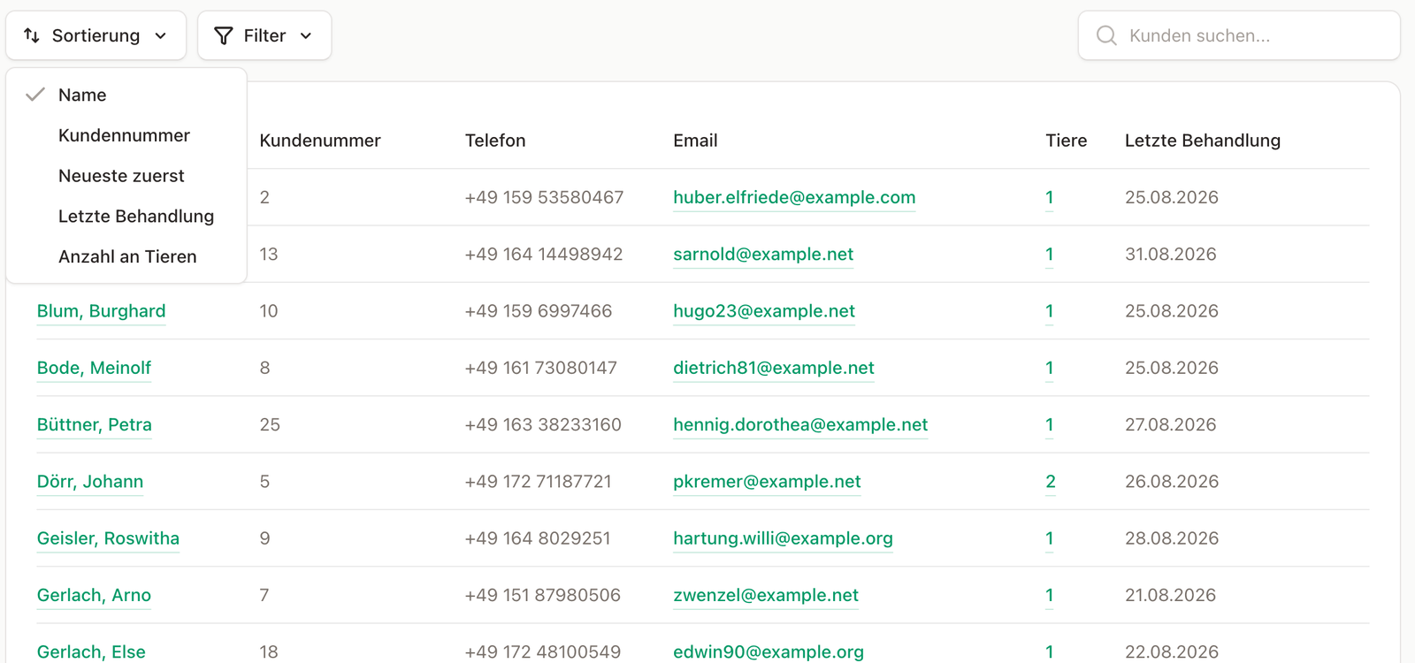Click the sort arrows icon beside Sortierung
Viewport: 1415px width, 663px height.
pyautogui.click(x=32, y=35)
